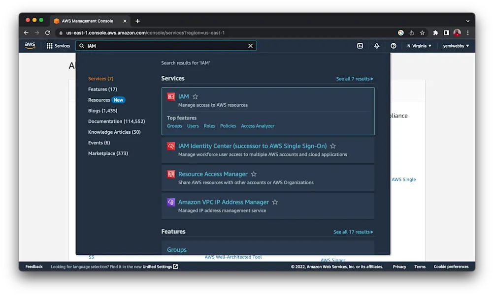This screenshot has height=296, width=494.
Task: Open AWS CloudShell from the top bar
Action: pos(360,45)
